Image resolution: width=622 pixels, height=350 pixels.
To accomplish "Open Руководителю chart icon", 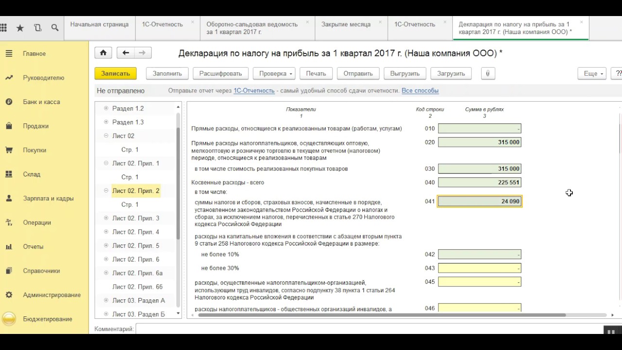I will click(9, 78).
